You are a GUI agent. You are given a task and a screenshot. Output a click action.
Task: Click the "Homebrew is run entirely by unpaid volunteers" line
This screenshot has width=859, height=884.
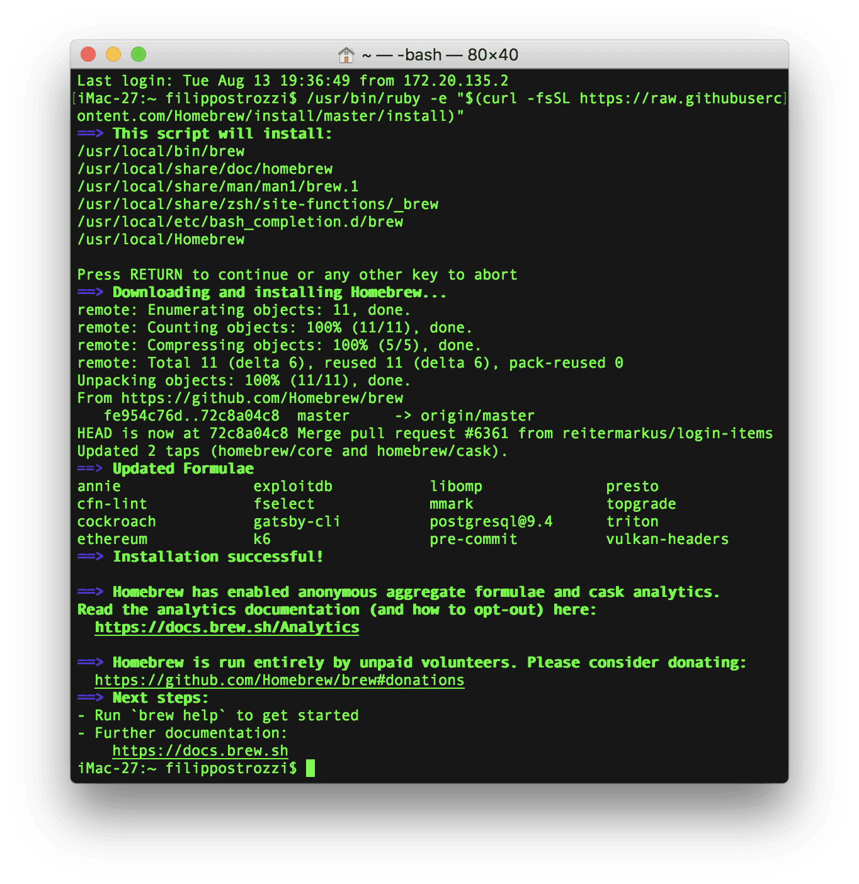pyautogui.click(x=429, y=663)
